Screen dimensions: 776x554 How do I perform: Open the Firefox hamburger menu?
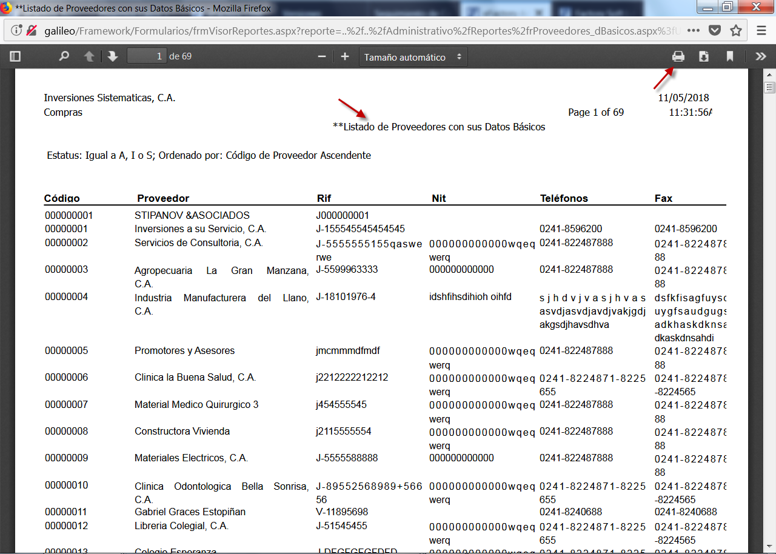762,30
